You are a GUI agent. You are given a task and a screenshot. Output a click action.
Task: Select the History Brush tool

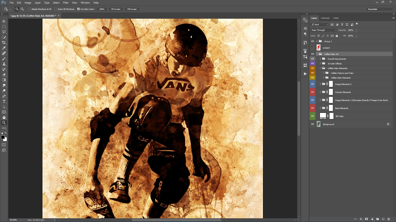[x=4, y=69]
